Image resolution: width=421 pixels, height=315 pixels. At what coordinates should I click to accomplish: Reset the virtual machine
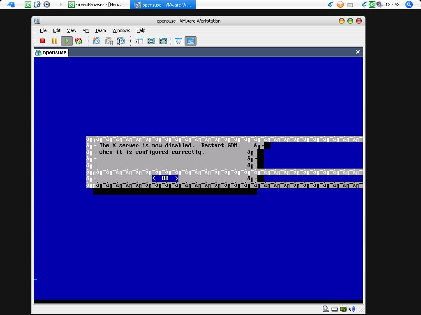click(78, 41)
